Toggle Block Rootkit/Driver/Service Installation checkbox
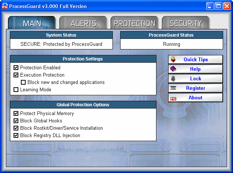The width and height of the screenshot is (233, 173). 16,128
